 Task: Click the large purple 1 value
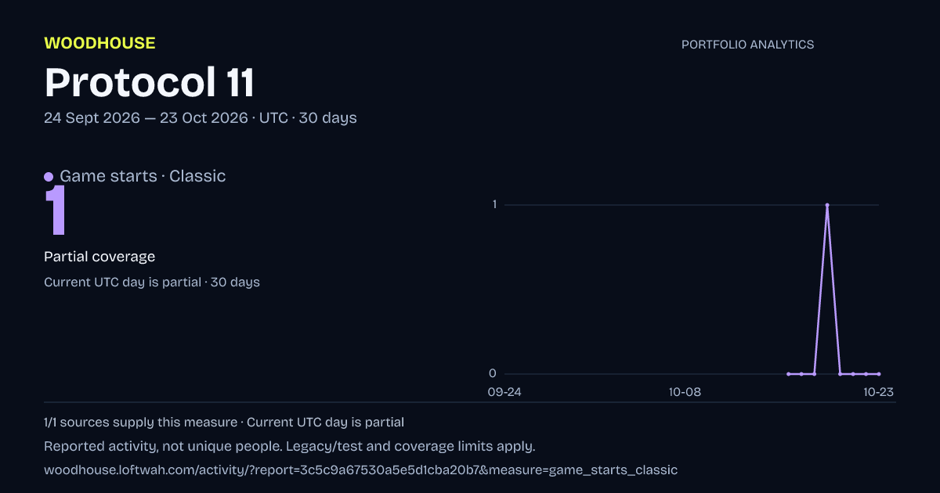pos(56,211)
